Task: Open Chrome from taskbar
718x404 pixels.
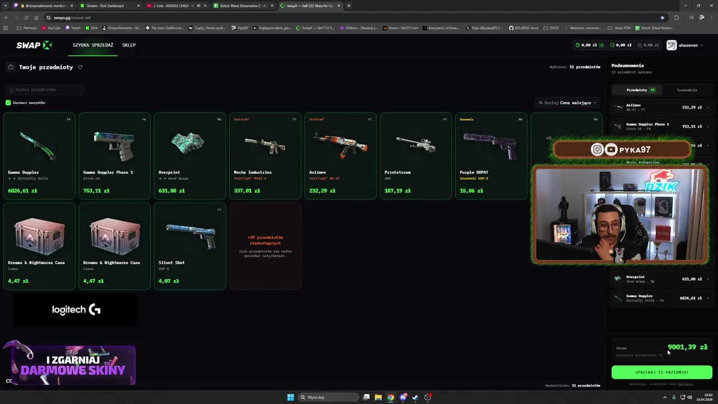Action: pos(390,397)
